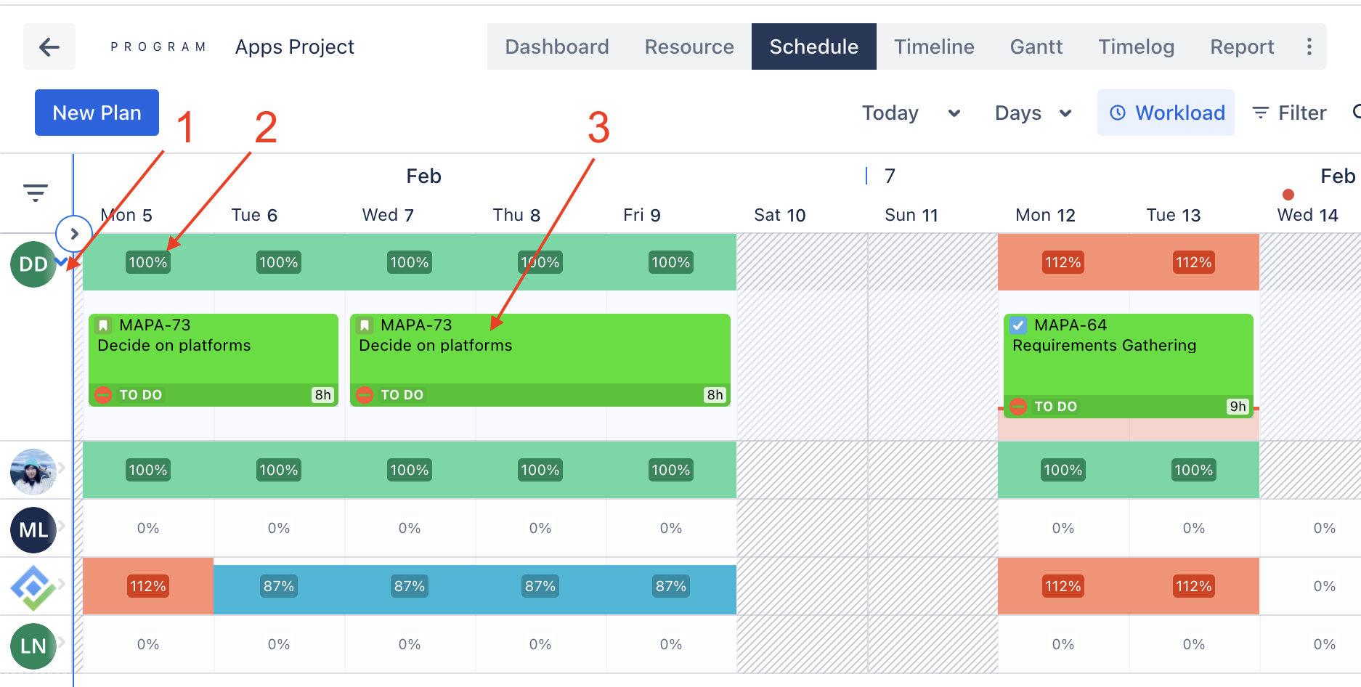
Task: Click the red milestone dot above Wed 14
Action: (x=1288, y=195)
